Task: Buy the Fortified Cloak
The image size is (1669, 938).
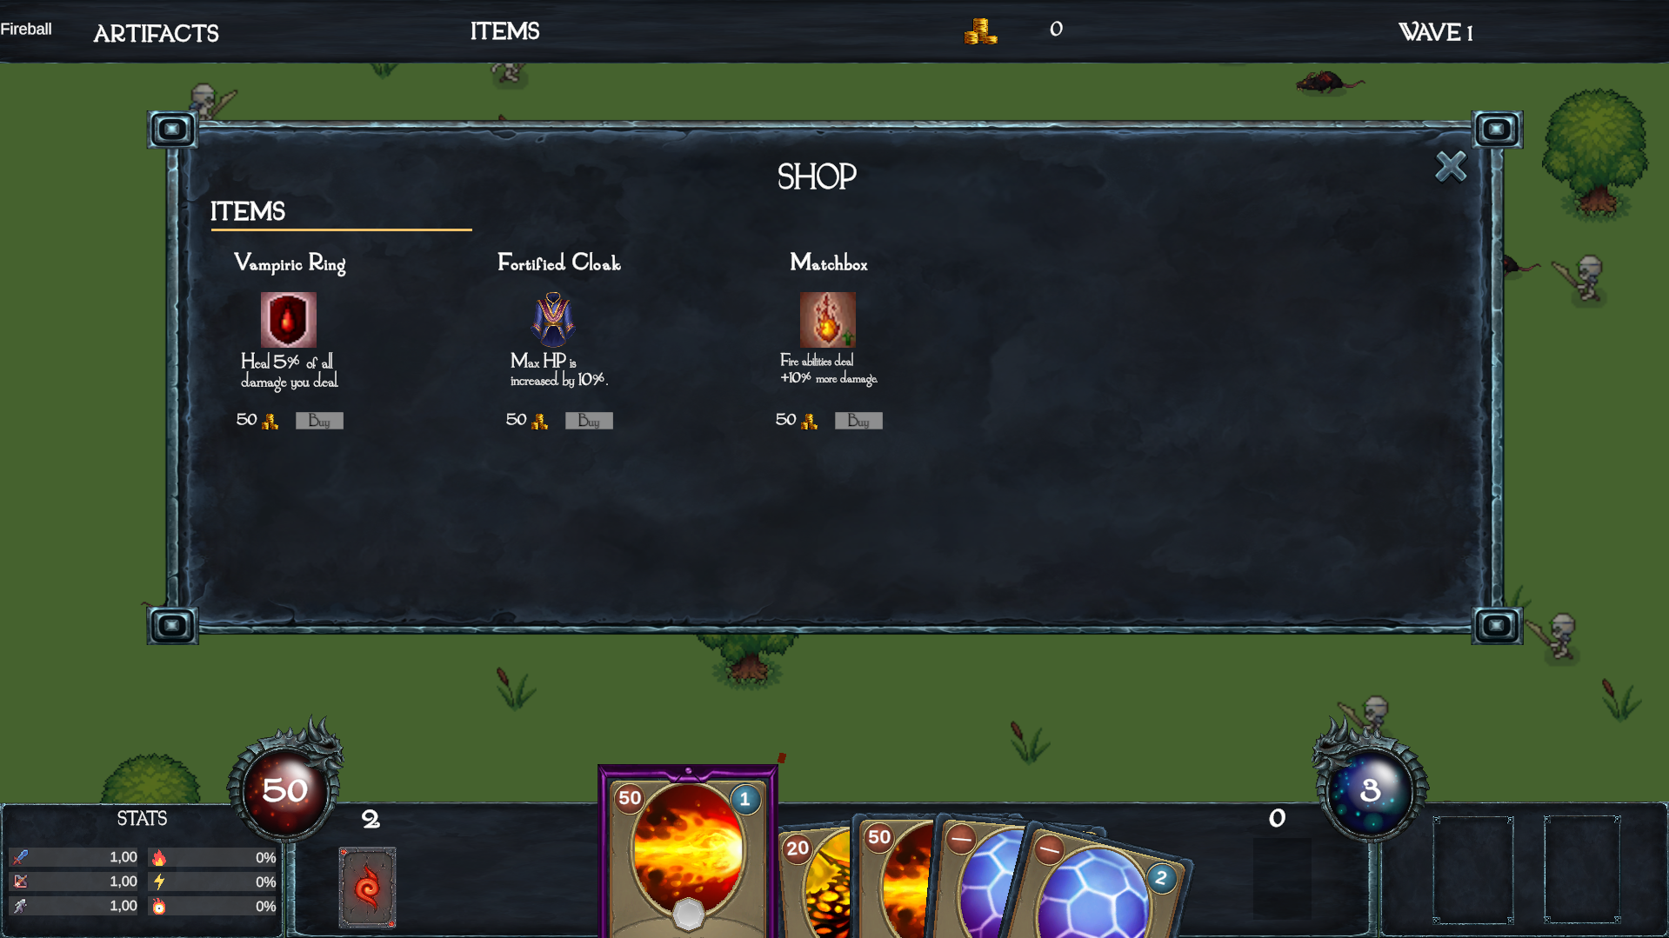Action: click(589, 421)
